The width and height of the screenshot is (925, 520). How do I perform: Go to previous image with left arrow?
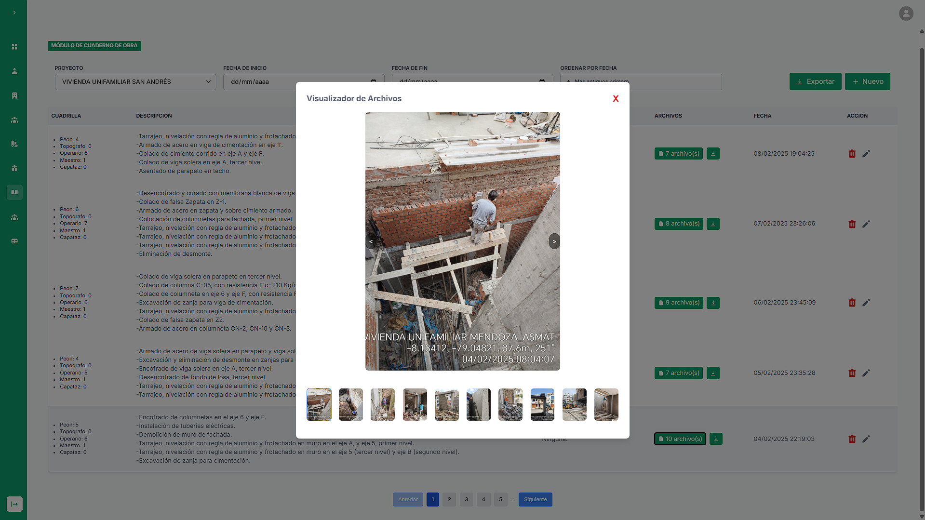tap(371, 241)
